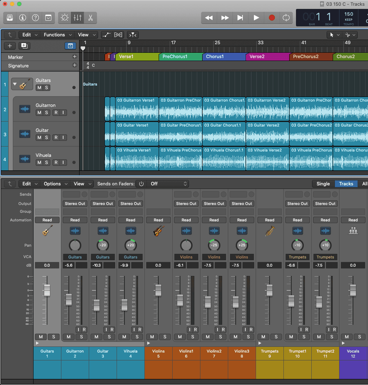This screenshot has width=368, height=385.
Task: Select the Tracks mixer tab
Action: tap(346, 184)
